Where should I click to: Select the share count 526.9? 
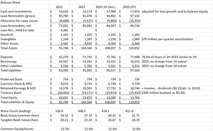59,111
